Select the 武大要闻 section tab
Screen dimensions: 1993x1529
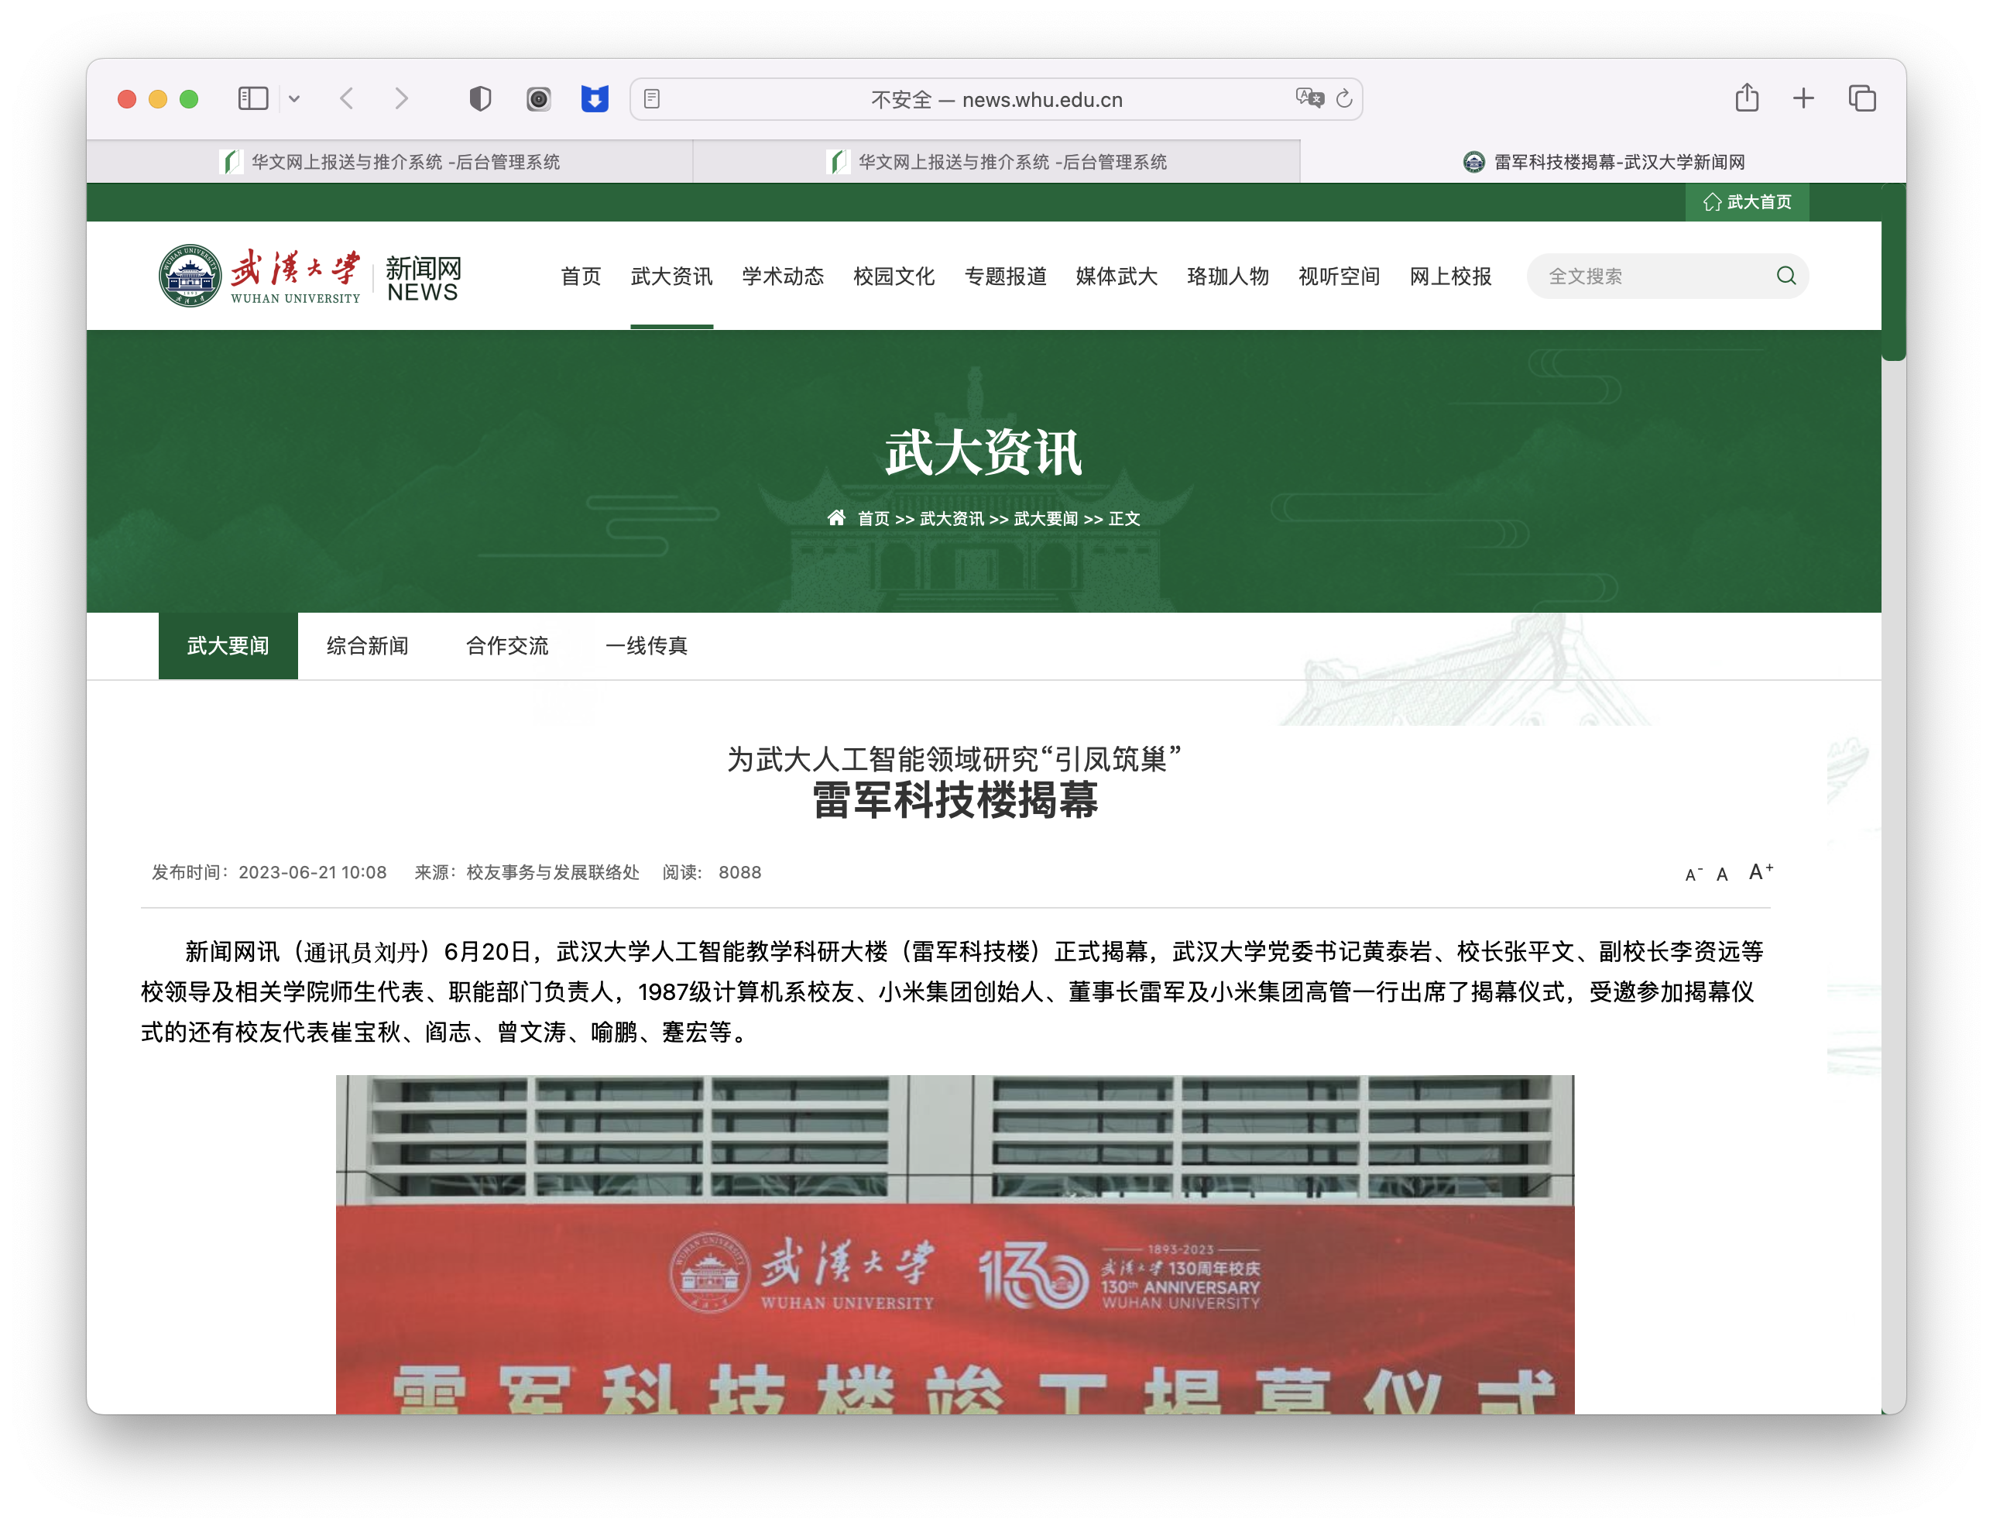click(228, 646)
